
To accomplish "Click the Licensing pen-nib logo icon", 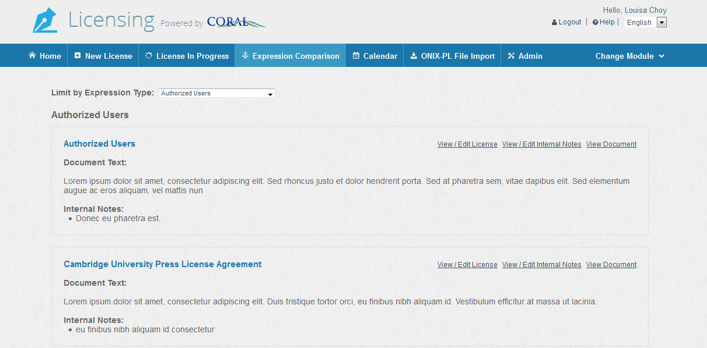I will (x=45, y=20).
